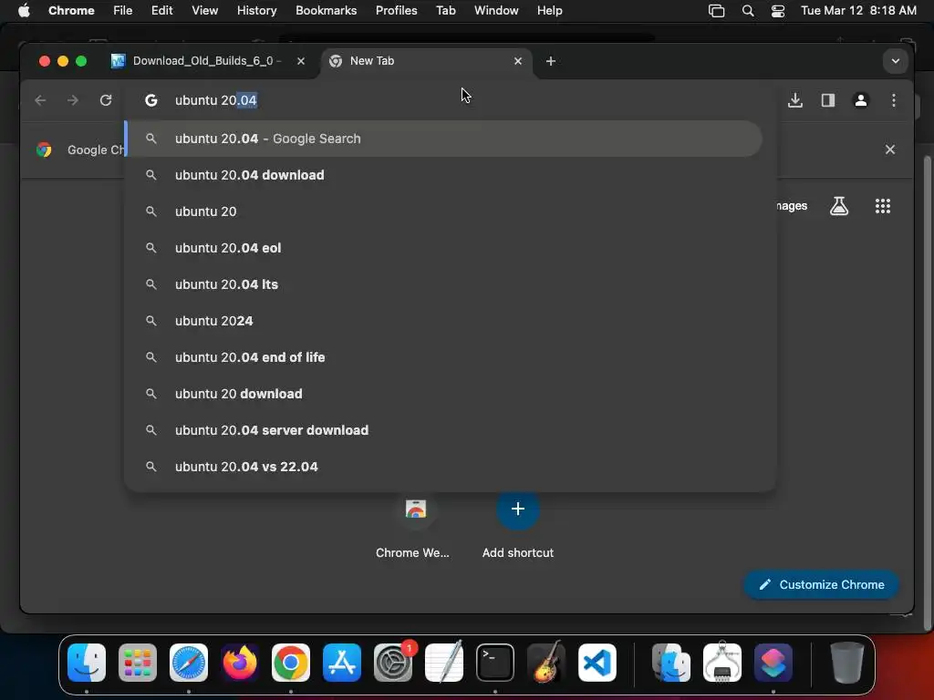The image size is (934, 700).
Task: Pick the bare ubuntu 20 suggestion
Action: coord(444,211)
